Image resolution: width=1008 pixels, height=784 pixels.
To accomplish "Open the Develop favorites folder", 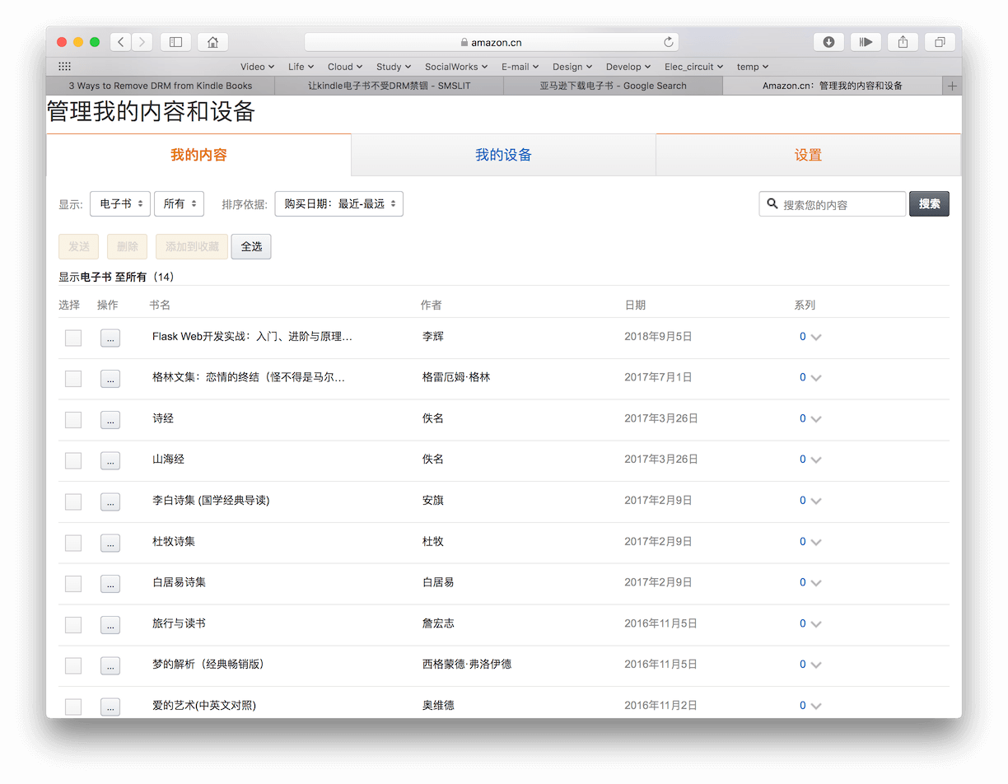I will point(628,67).
